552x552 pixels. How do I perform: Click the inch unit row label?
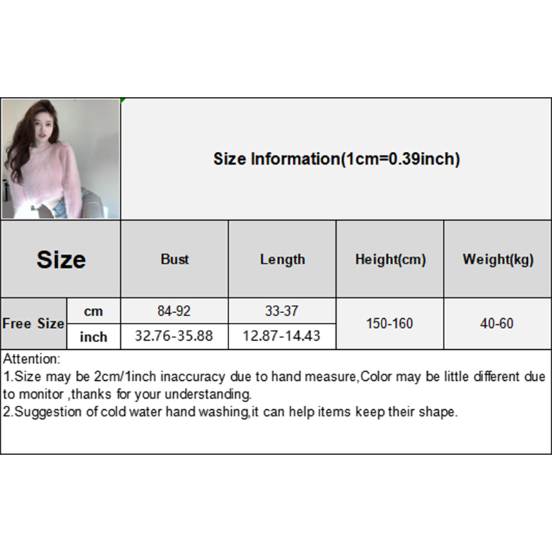pyautogui.click(x=94, y=337)
